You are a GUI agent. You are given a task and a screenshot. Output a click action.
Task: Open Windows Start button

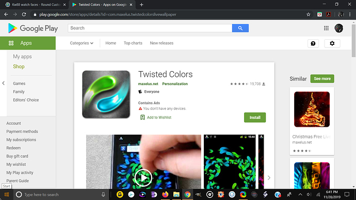[x=6, y=194]
